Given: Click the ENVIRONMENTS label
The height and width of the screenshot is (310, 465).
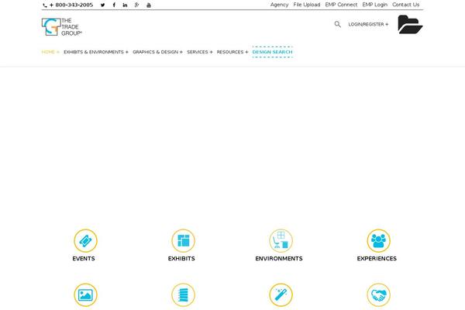Looking at the screenshot, I should (279, 258).
